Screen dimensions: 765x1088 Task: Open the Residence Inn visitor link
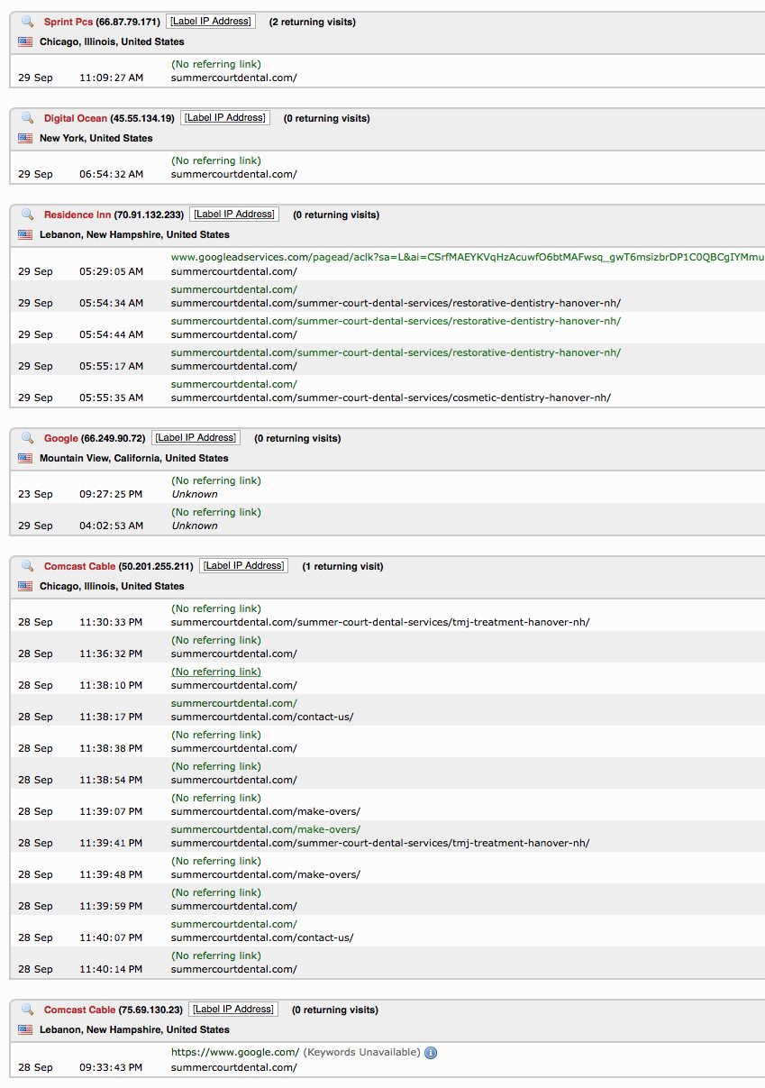77,215
